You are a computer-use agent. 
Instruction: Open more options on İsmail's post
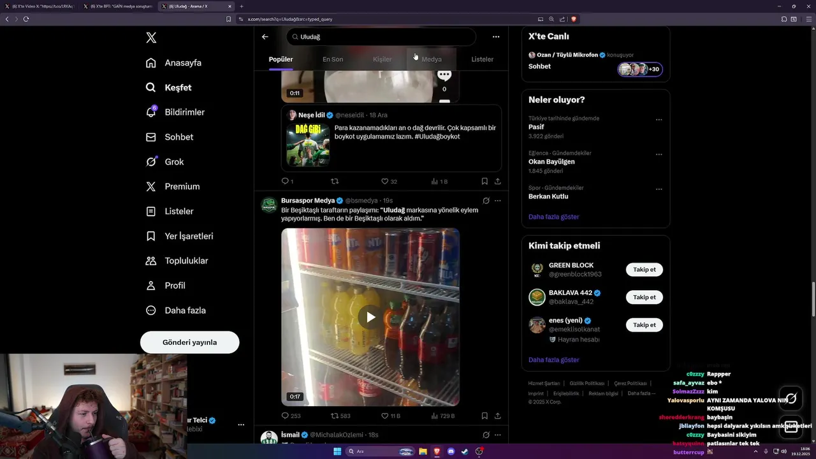pyautogui.click(x=498, y=435)
